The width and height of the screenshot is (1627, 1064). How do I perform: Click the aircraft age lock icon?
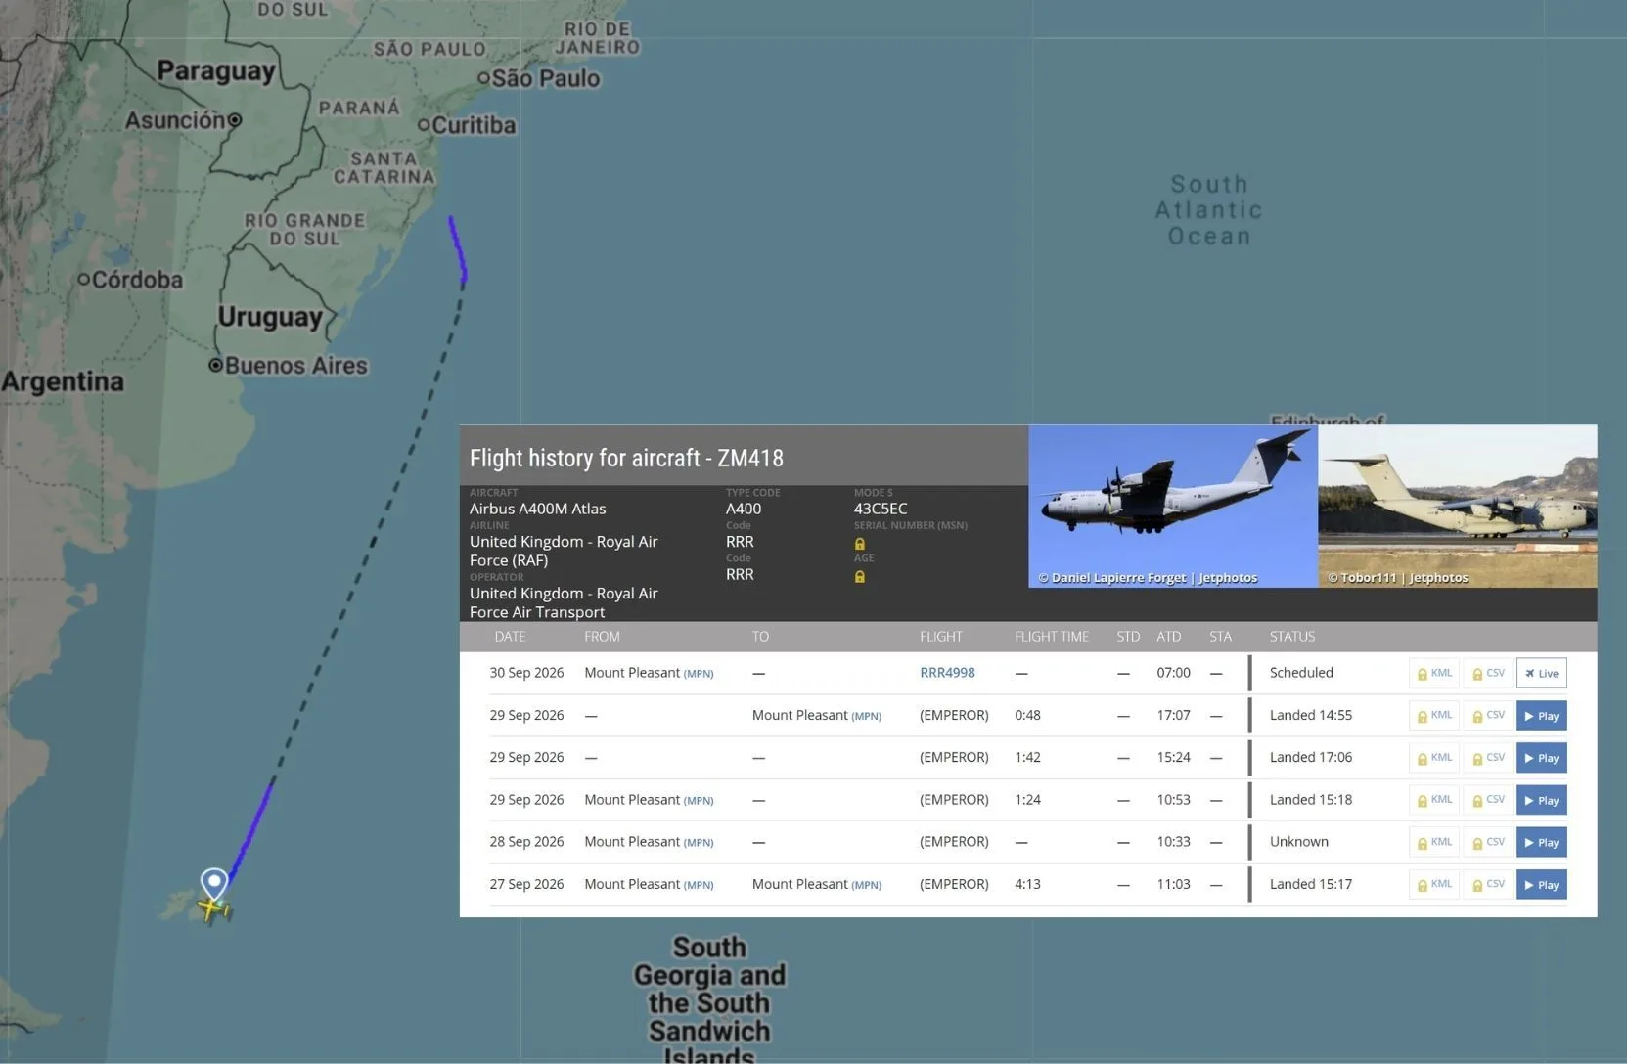860,577
